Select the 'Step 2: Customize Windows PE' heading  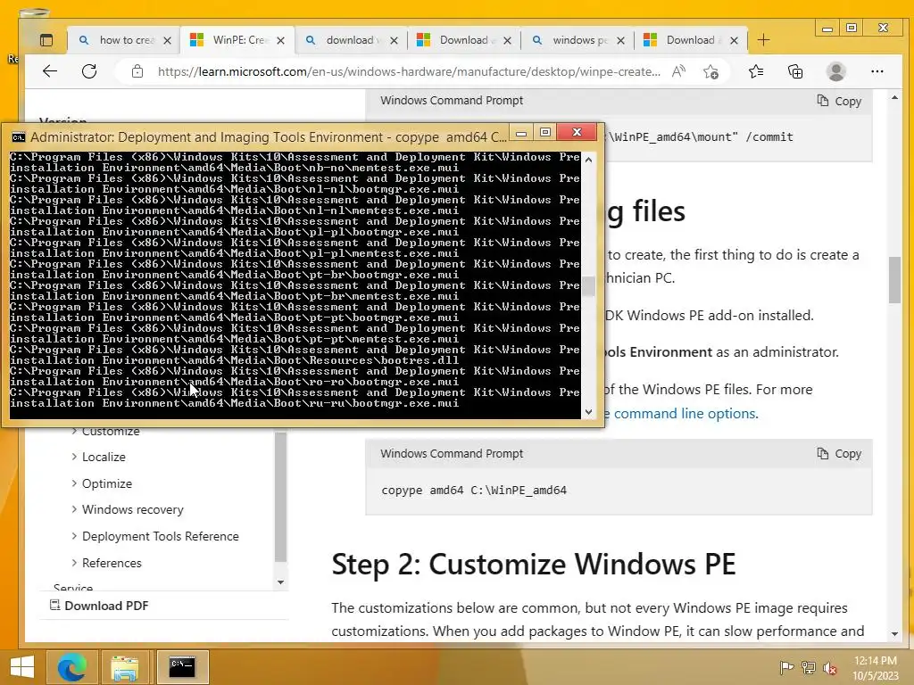click(534, 564)
